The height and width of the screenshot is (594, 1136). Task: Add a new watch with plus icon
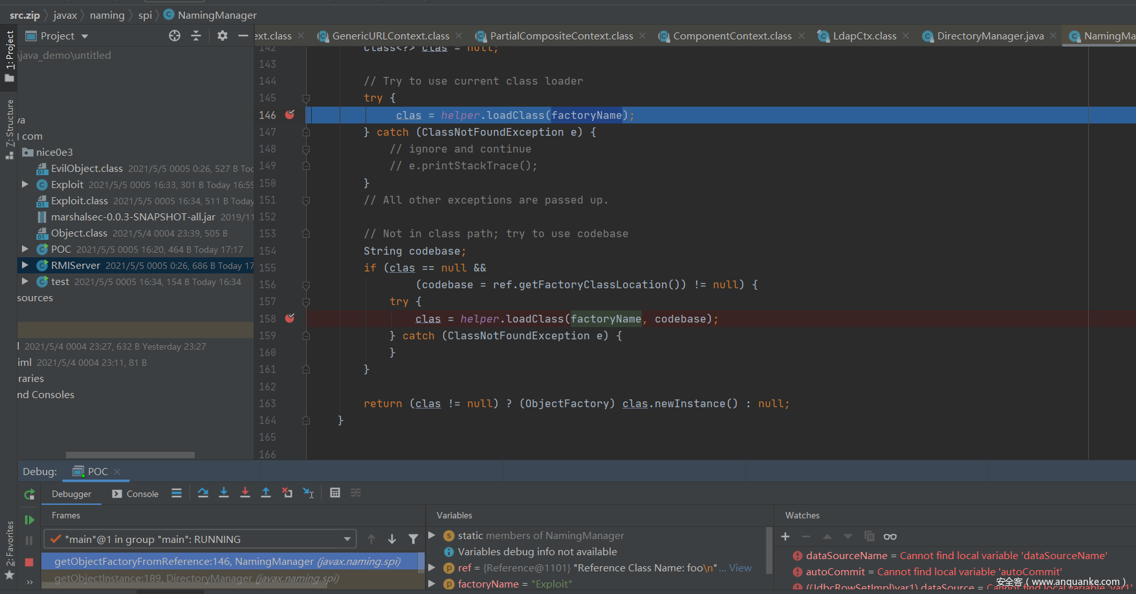[785, 536]
